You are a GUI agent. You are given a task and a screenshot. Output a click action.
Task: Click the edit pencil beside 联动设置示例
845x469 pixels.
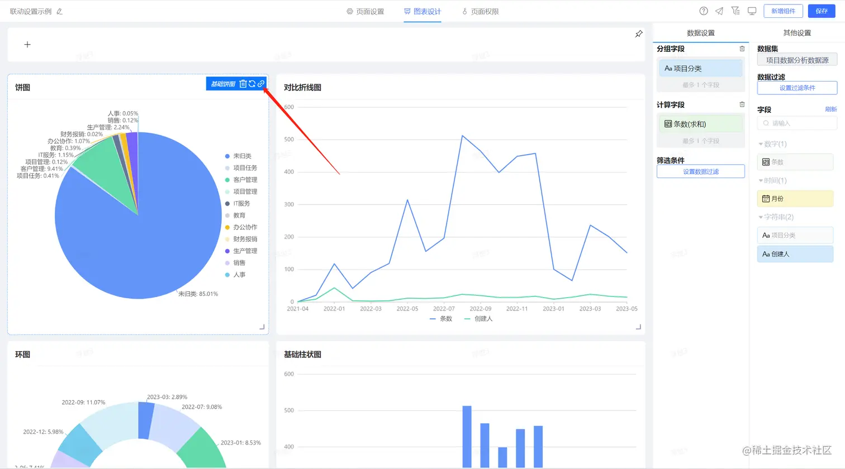coord(60,11)
